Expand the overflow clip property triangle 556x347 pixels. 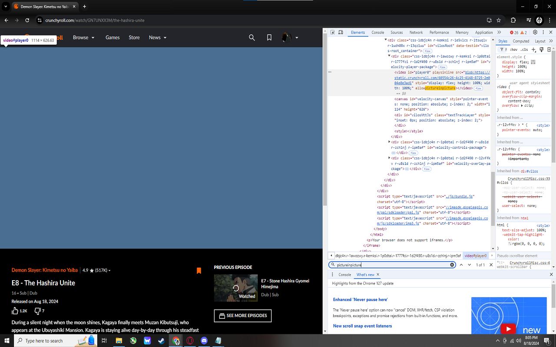522,105
